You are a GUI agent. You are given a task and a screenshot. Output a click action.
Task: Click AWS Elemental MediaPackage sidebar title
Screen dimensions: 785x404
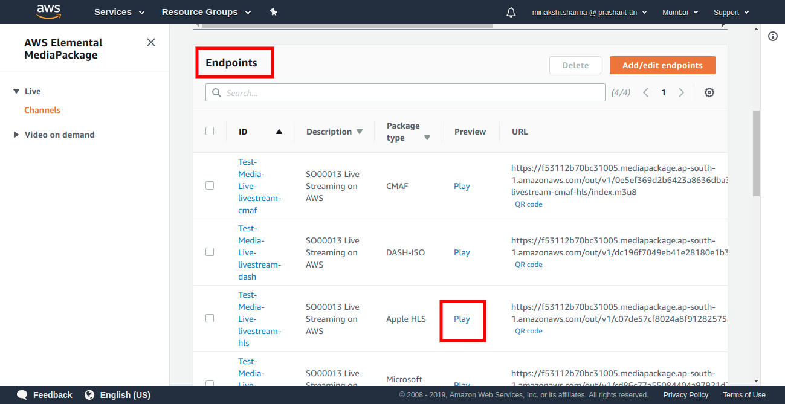pyautogui.click(x=63, y=49)
